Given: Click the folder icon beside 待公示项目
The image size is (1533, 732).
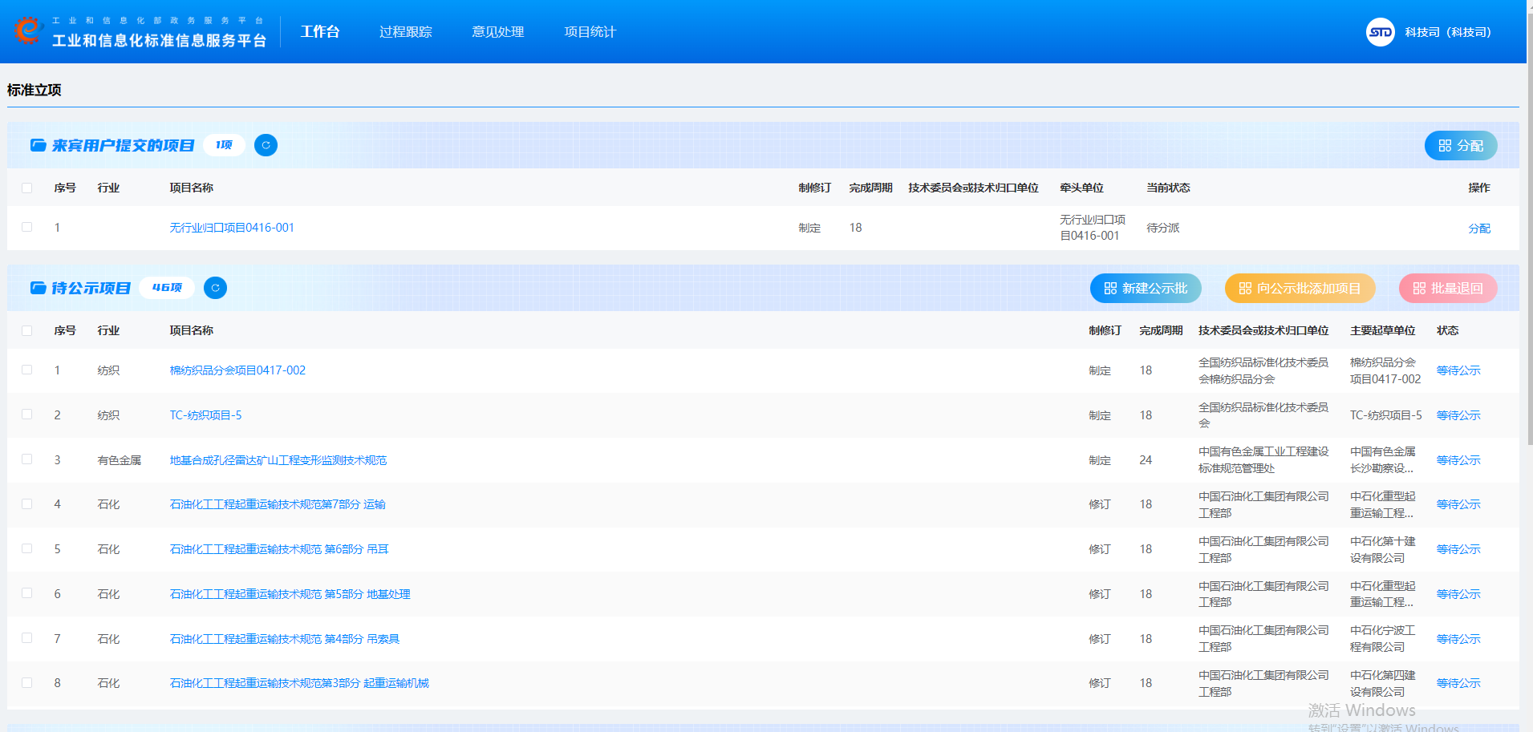Looking at the screenshot, I should point(38,288).
